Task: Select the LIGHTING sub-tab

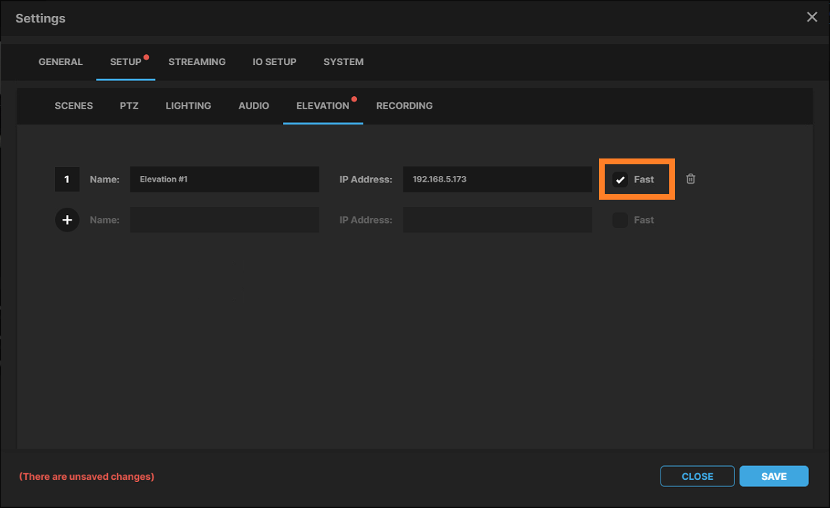Action: tap(188, 106)
